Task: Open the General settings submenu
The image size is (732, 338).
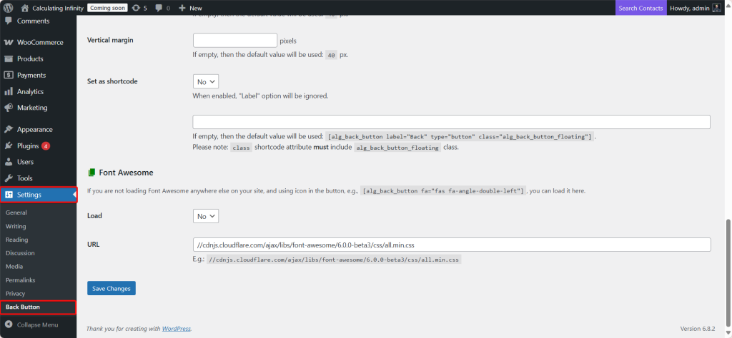Action: coord(16,212)
